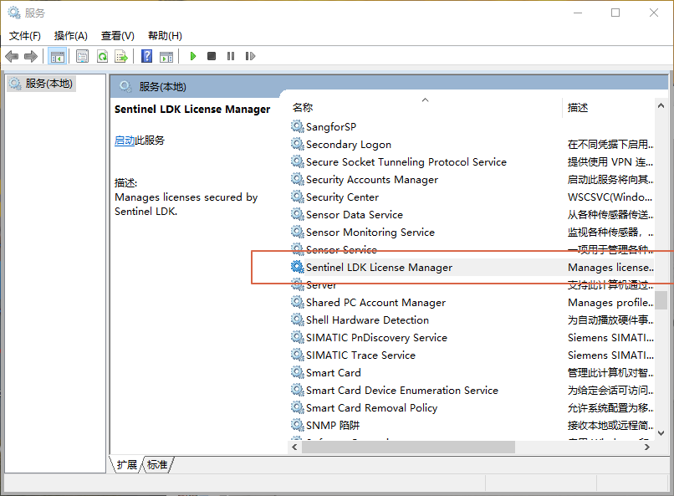
Task: Click the Export List toolbar icon
Action: coord(121,56)
